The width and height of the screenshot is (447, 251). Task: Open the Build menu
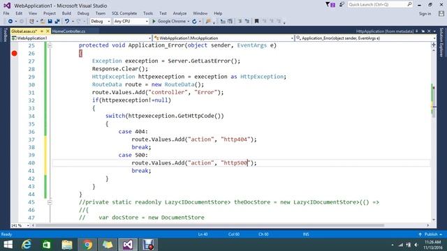(66, 13)
